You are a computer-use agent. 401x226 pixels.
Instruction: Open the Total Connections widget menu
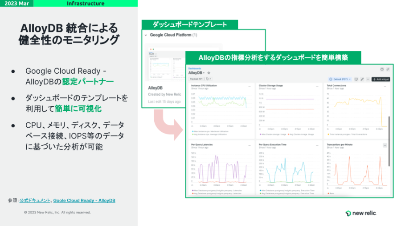[x=385, y=86]
